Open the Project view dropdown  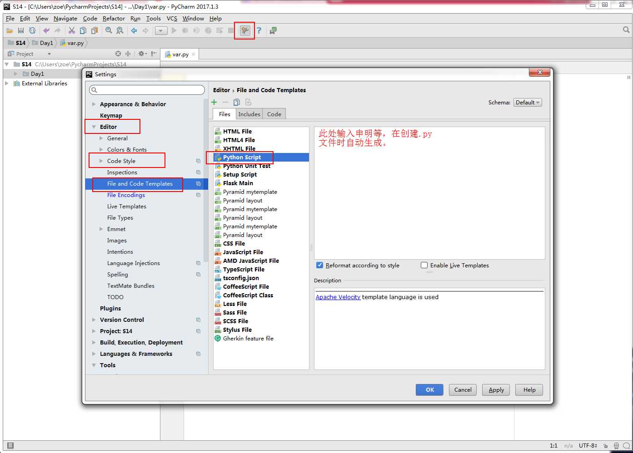49,54
